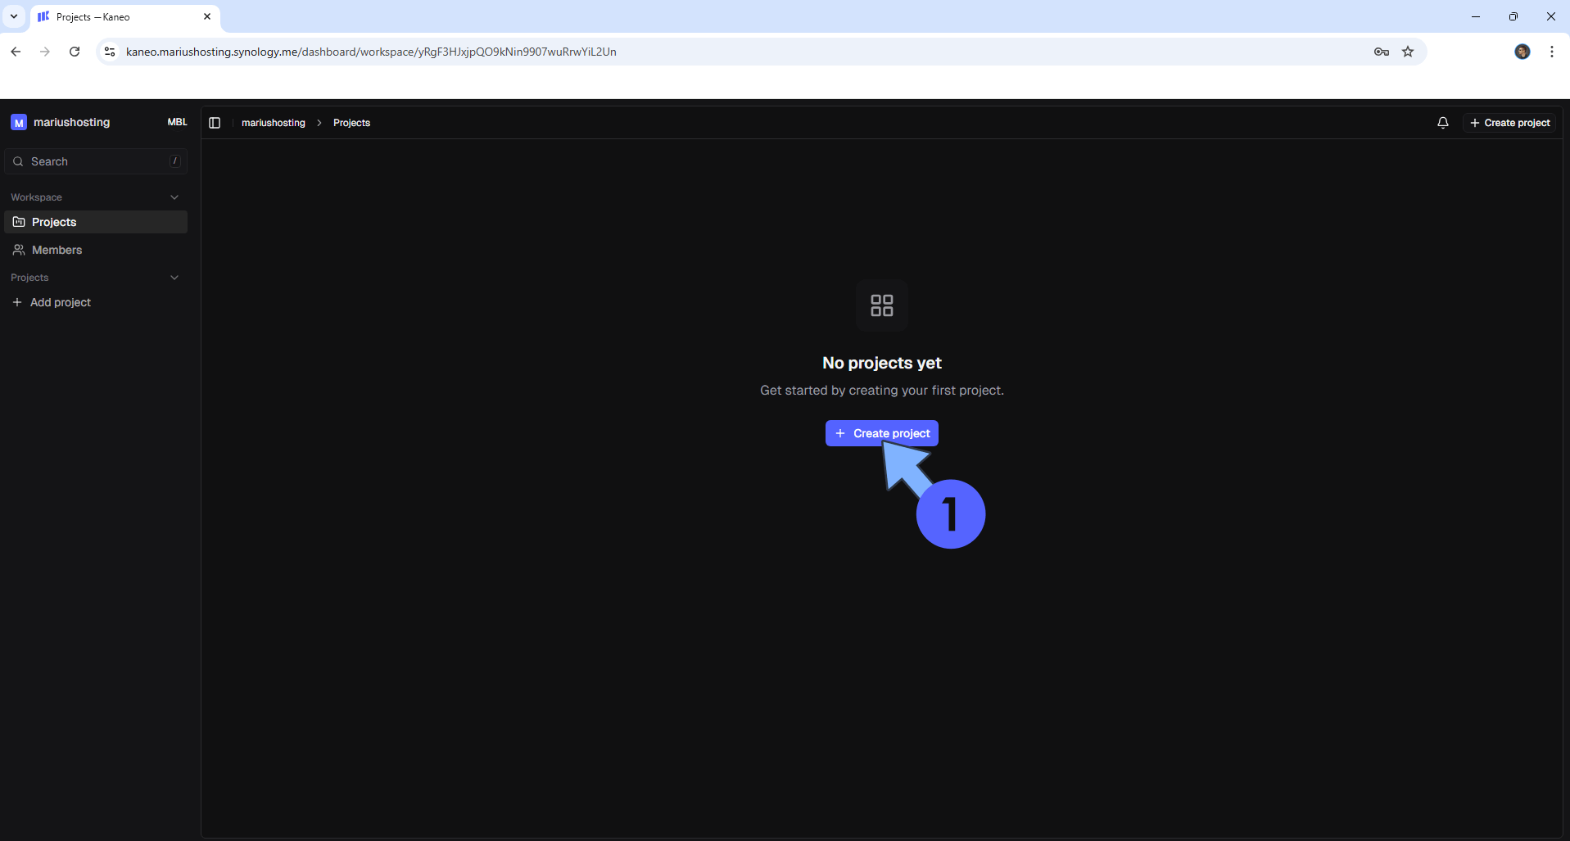The image size is (1570, 841).
Task: Open the password manager key icon
Action: [1381, 52]
